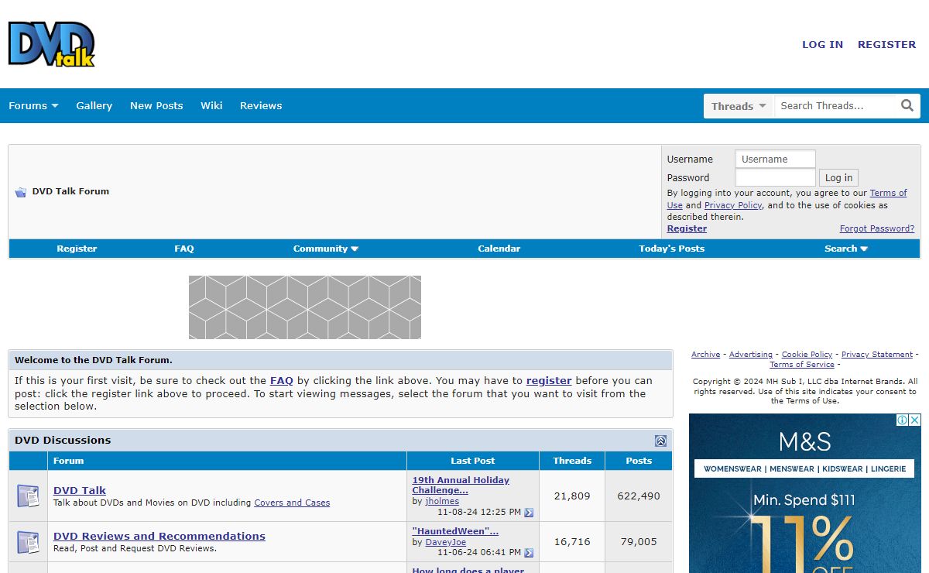This screenshot has height=573, width=929.
Task: Close the M&S advertisement
Action: pos(915,420)
